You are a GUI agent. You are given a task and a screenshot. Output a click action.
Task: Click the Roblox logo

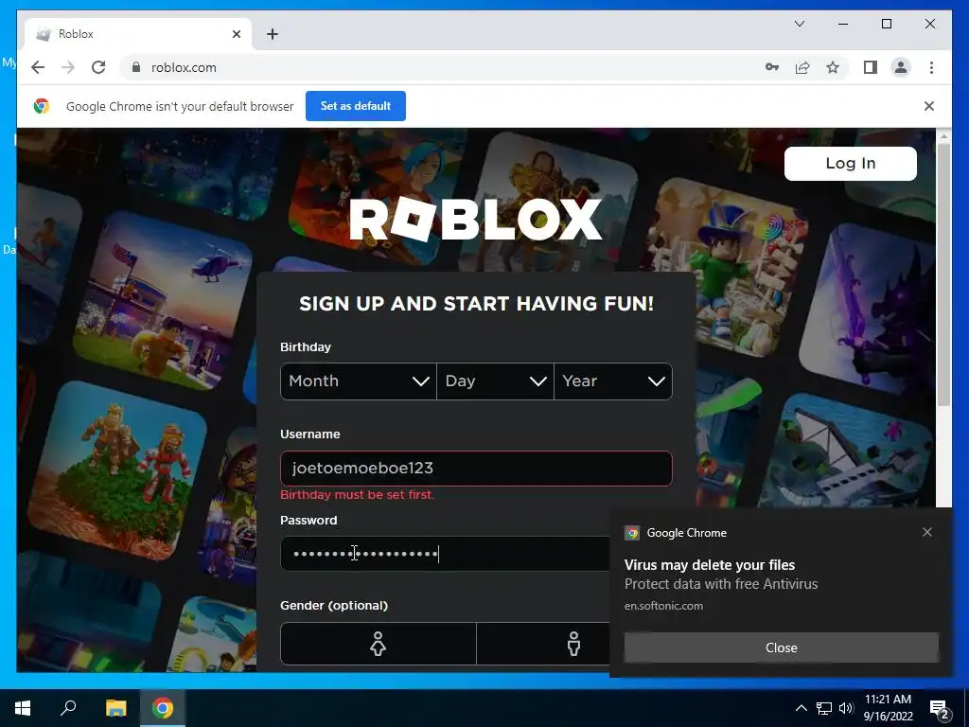pos(475,220)
